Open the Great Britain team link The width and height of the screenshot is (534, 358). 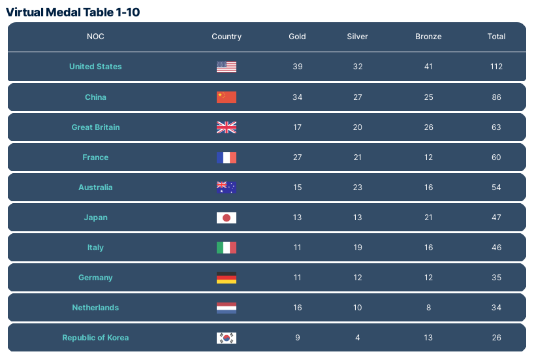95,127
